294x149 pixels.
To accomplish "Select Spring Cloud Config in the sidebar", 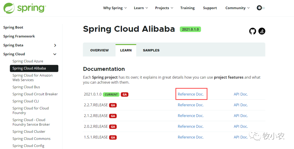I will (x=28, y=146).
